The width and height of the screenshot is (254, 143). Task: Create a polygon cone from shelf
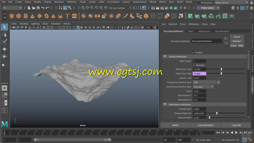tap(33, 16)
